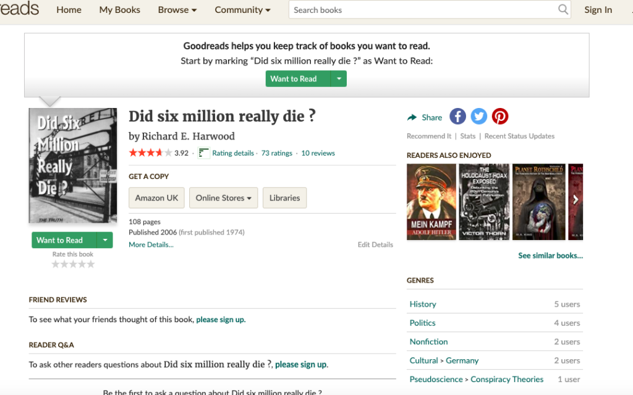Open Recent Status Updates link
The width and height of the screenshot is (633, 395).
click(519, 136)
